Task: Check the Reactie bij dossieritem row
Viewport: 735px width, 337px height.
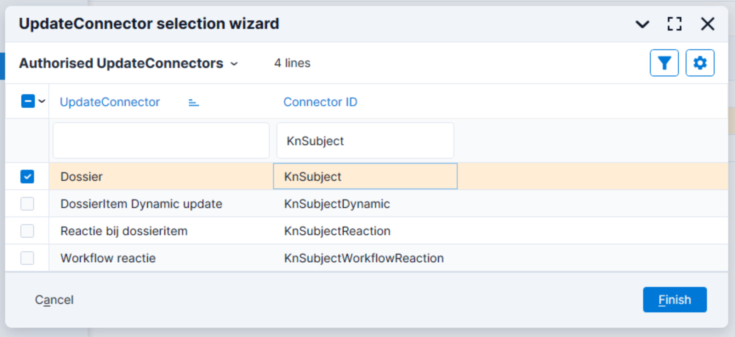Action: [27, 231]
